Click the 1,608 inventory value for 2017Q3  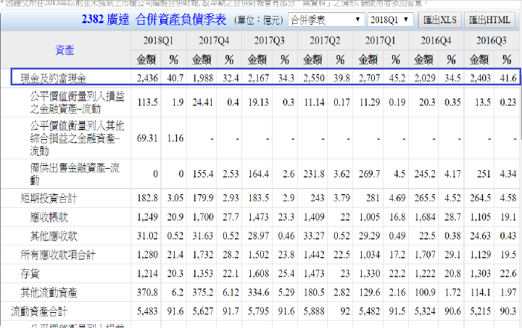click(258, 274)
